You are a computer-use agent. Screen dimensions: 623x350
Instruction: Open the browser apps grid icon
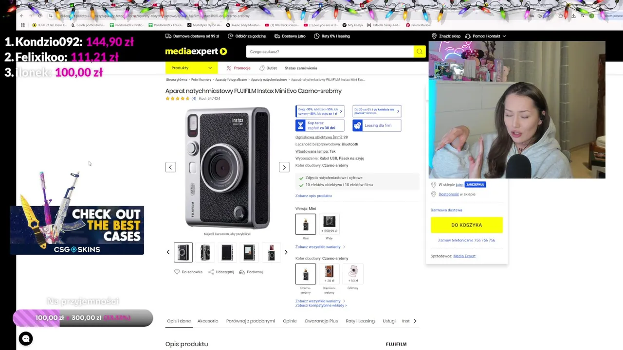(22, 25)
